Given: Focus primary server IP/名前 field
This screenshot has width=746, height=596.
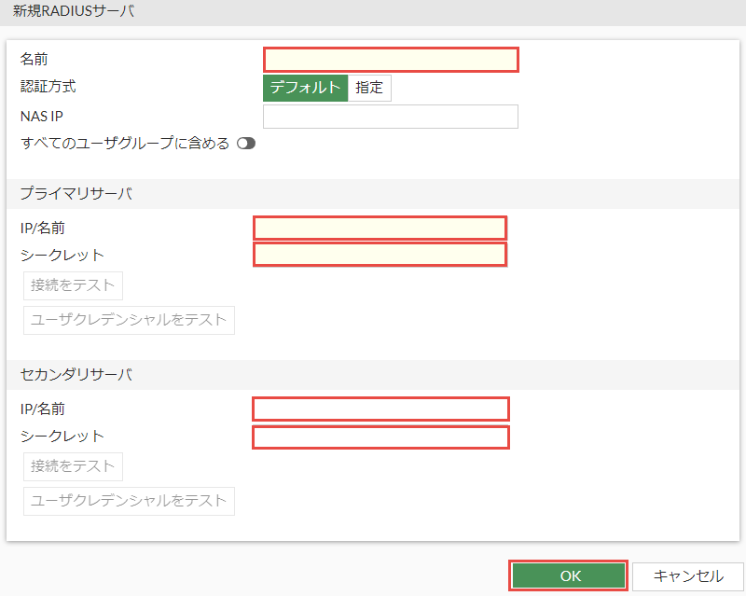Looking at the screenshot, I should (380, 228).
